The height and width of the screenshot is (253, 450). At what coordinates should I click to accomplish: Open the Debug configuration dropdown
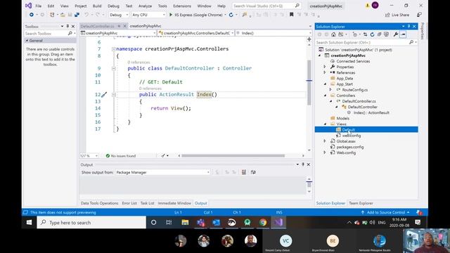pyautogui.click(x=119, y=15)
